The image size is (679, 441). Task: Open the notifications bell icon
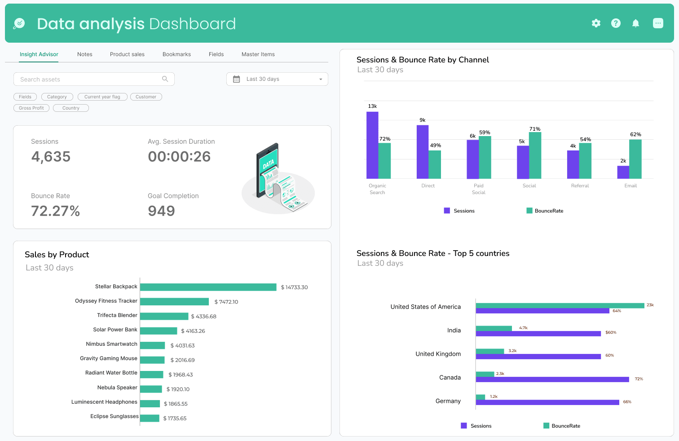(x=636, y=23)
